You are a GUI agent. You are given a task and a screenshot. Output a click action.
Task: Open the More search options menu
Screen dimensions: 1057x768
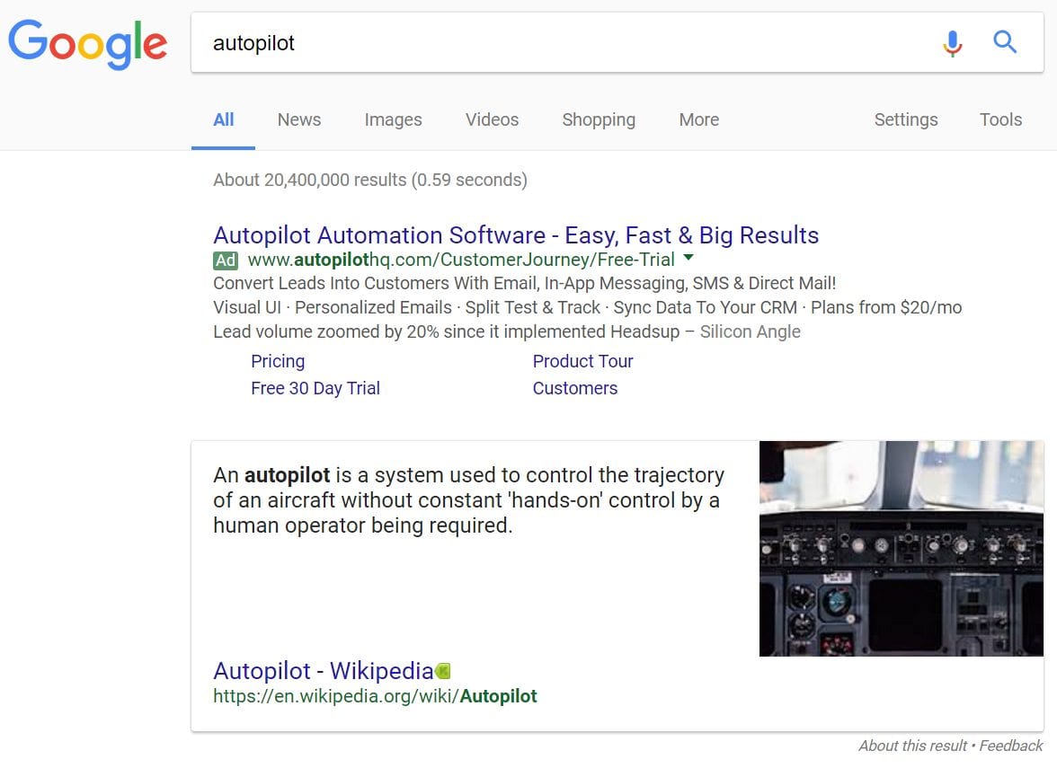tap(699, 120)
